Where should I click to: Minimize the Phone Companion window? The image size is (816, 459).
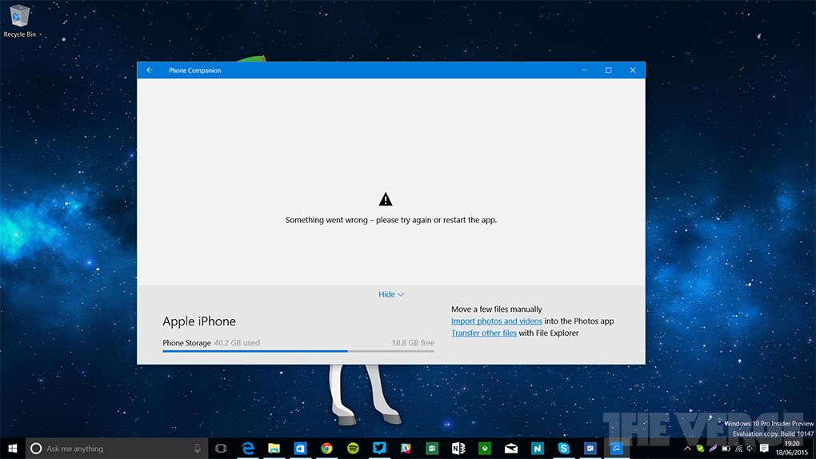tap(585, 70)
